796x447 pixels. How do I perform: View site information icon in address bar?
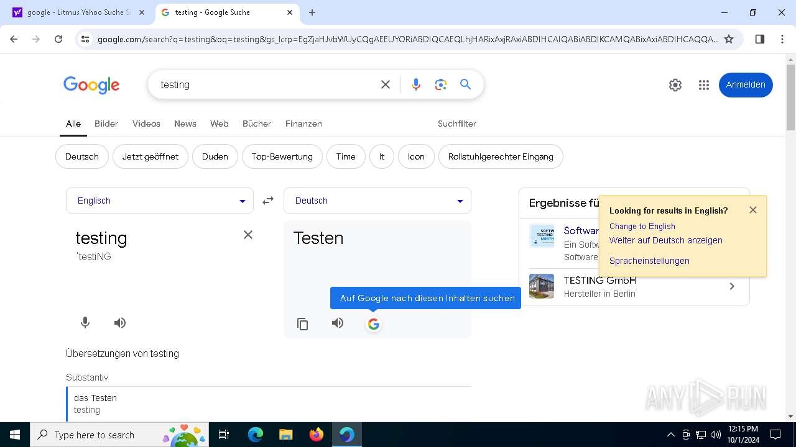[x=85, y=39]
